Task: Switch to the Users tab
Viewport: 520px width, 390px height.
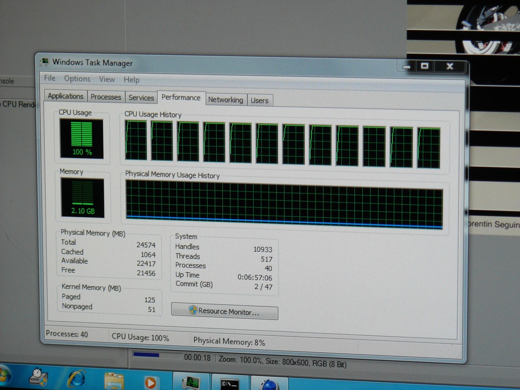Action: coord(260,101)
